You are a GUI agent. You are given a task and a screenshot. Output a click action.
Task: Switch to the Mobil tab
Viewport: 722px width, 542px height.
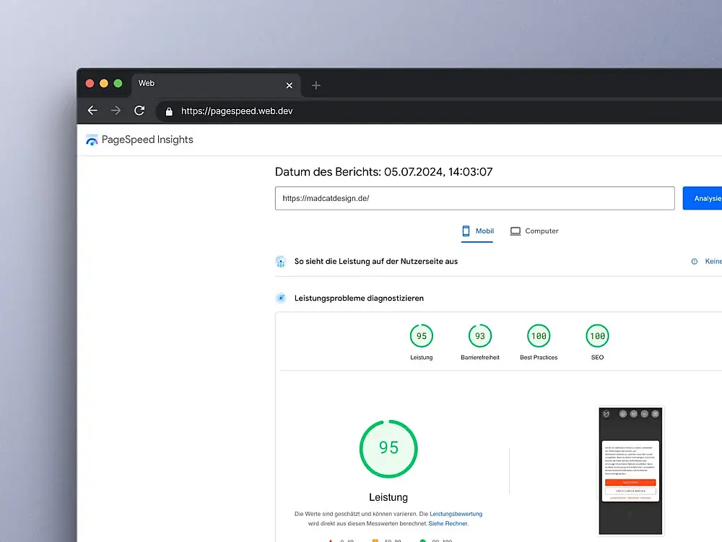tap(477, 231)
